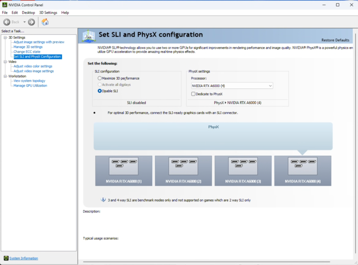Select the NVIDIA RTX A6000 (4) GPU card
The height and width of the screenshot is (265, 358).
point(303,171)
